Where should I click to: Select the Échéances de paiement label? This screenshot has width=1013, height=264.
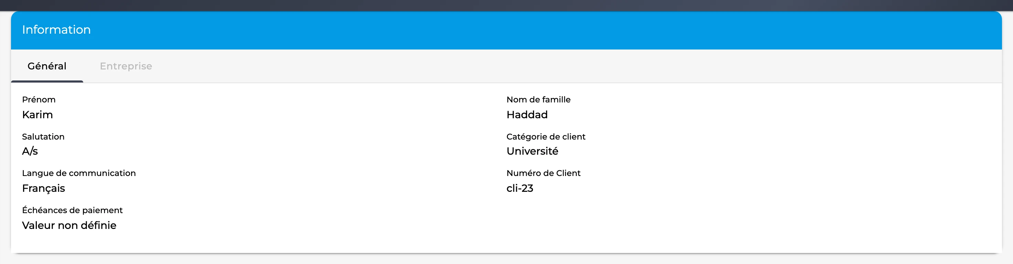[72, 210]
